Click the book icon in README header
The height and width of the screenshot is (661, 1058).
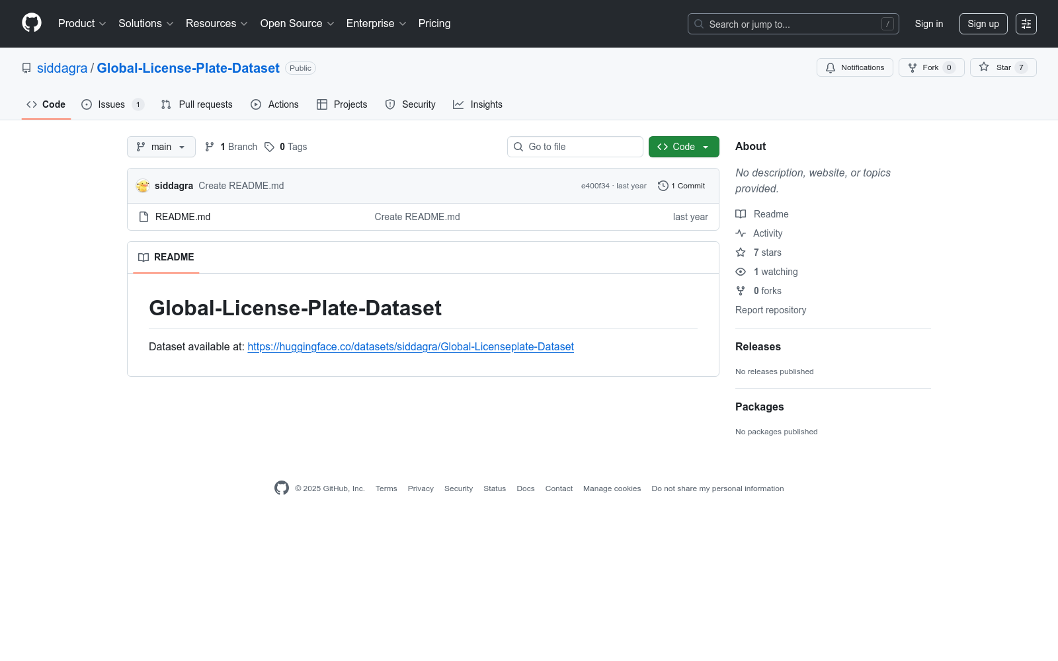coord(143,257)
